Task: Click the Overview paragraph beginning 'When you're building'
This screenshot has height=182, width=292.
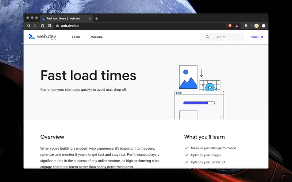Action: [100, 158]
